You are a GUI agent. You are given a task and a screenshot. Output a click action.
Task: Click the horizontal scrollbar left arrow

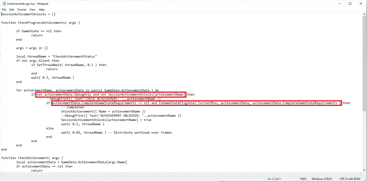point(2,174)
